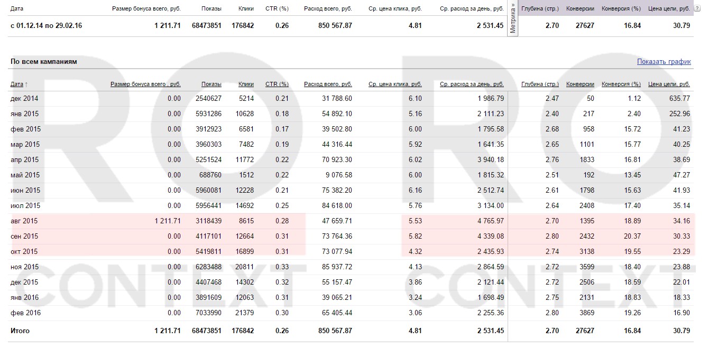Select the highlighted авг 2015 row label
Viewport: 708px width, 349px height.
pos(24,221)
